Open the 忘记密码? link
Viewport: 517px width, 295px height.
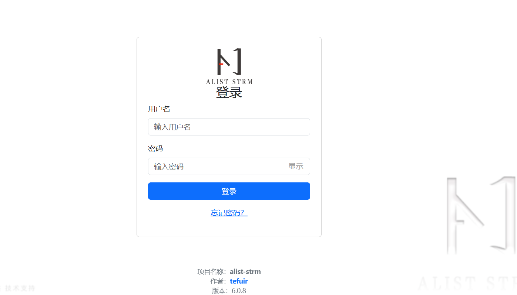pyautogui.click(x=229, y=213)
